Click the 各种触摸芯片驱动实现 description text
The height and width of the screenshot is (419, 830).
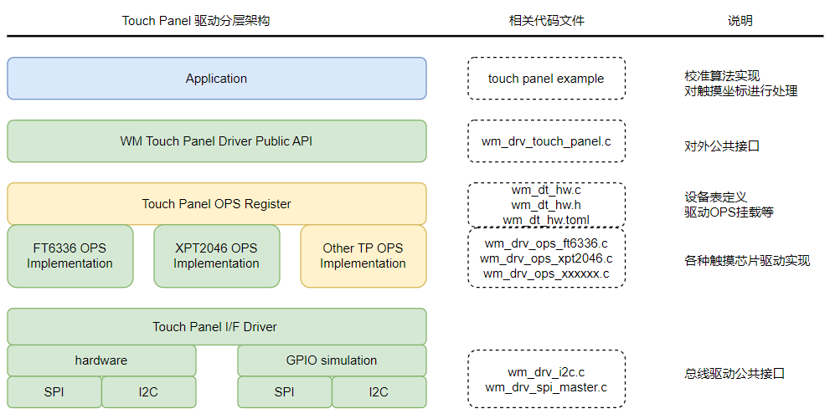pos(747,260)
